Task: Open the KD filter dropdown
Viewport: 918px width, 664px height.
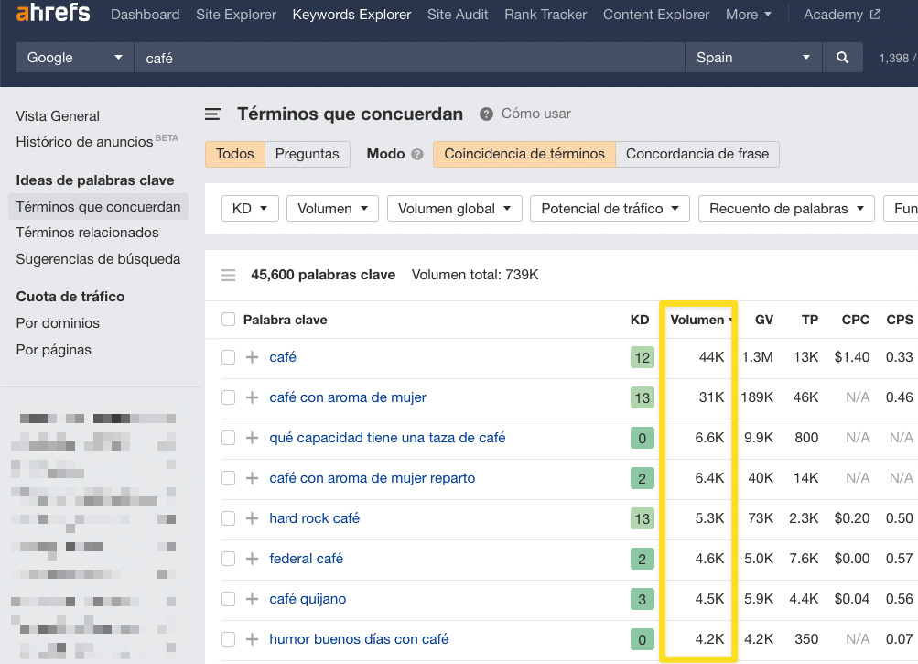Action: [x=250, y=209]
